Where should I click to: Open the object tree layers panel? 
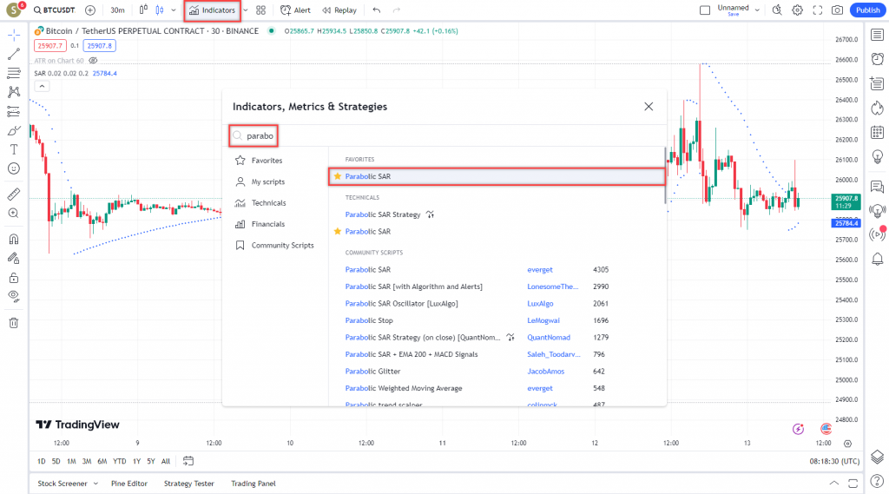coord(877,457)
